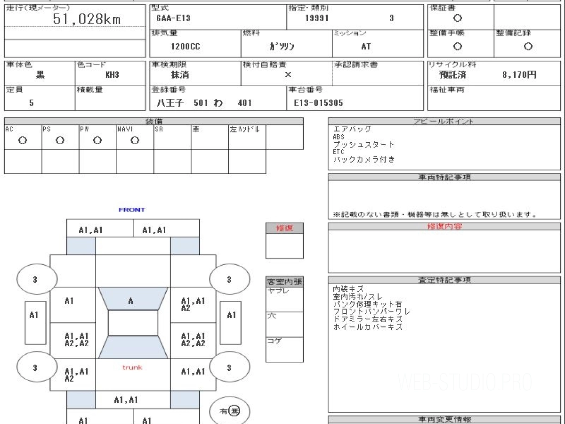The image size is (565, 424).
Task: Click the アピールポイント header
Action: 444,121
